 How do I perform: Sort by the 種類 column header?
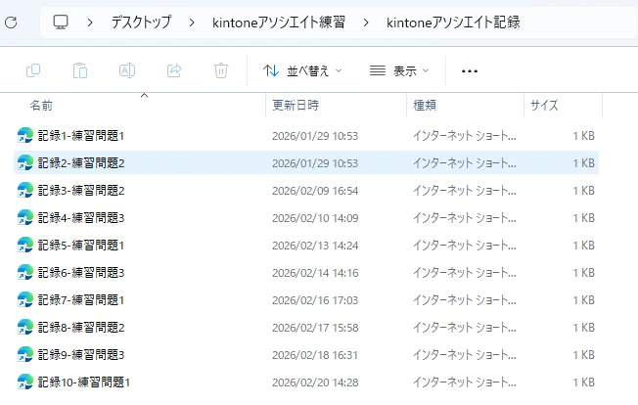click(425, 106)
